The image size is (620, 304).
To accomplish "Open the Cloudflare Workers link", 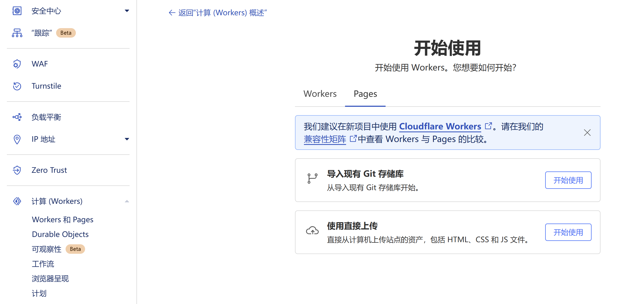I will [440, 126].
